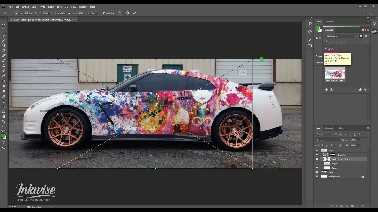Select the Brush tool
The image size is (378, 212).
coord(4,60)
